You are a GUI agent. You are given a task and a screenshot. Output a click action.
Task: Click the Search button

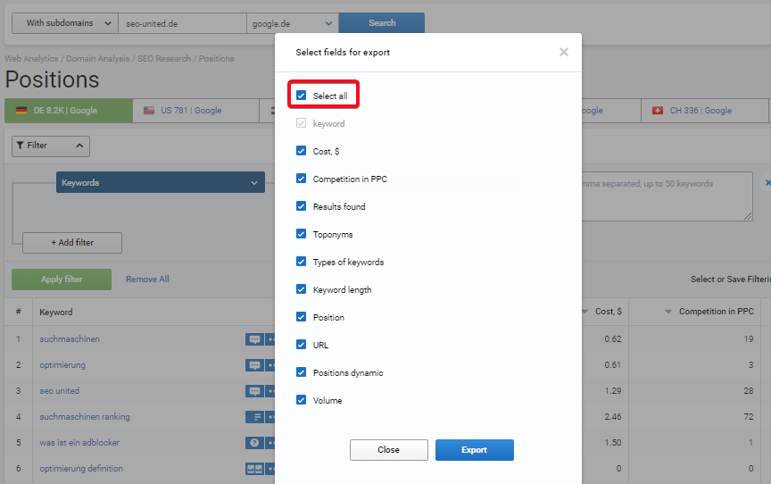[x=382, y=23]
